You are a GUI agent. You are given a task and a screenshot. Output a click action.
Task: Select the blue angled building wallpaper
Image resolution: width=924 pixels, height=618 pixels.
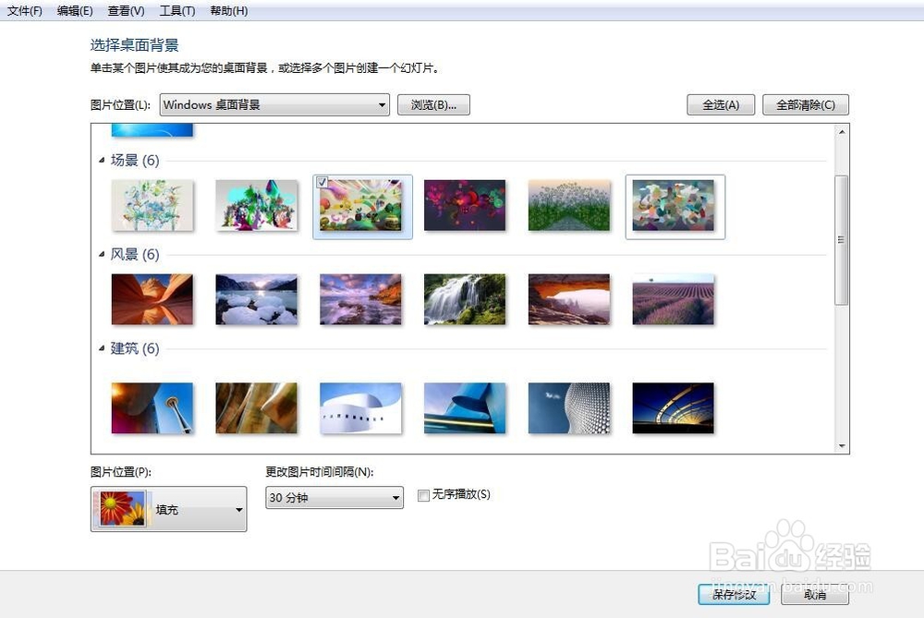465,408
